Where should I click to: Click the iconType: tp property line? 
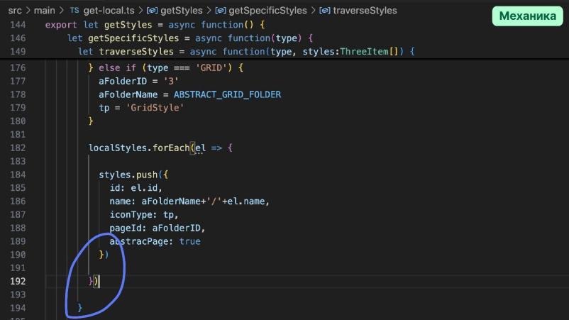(144, 215)
